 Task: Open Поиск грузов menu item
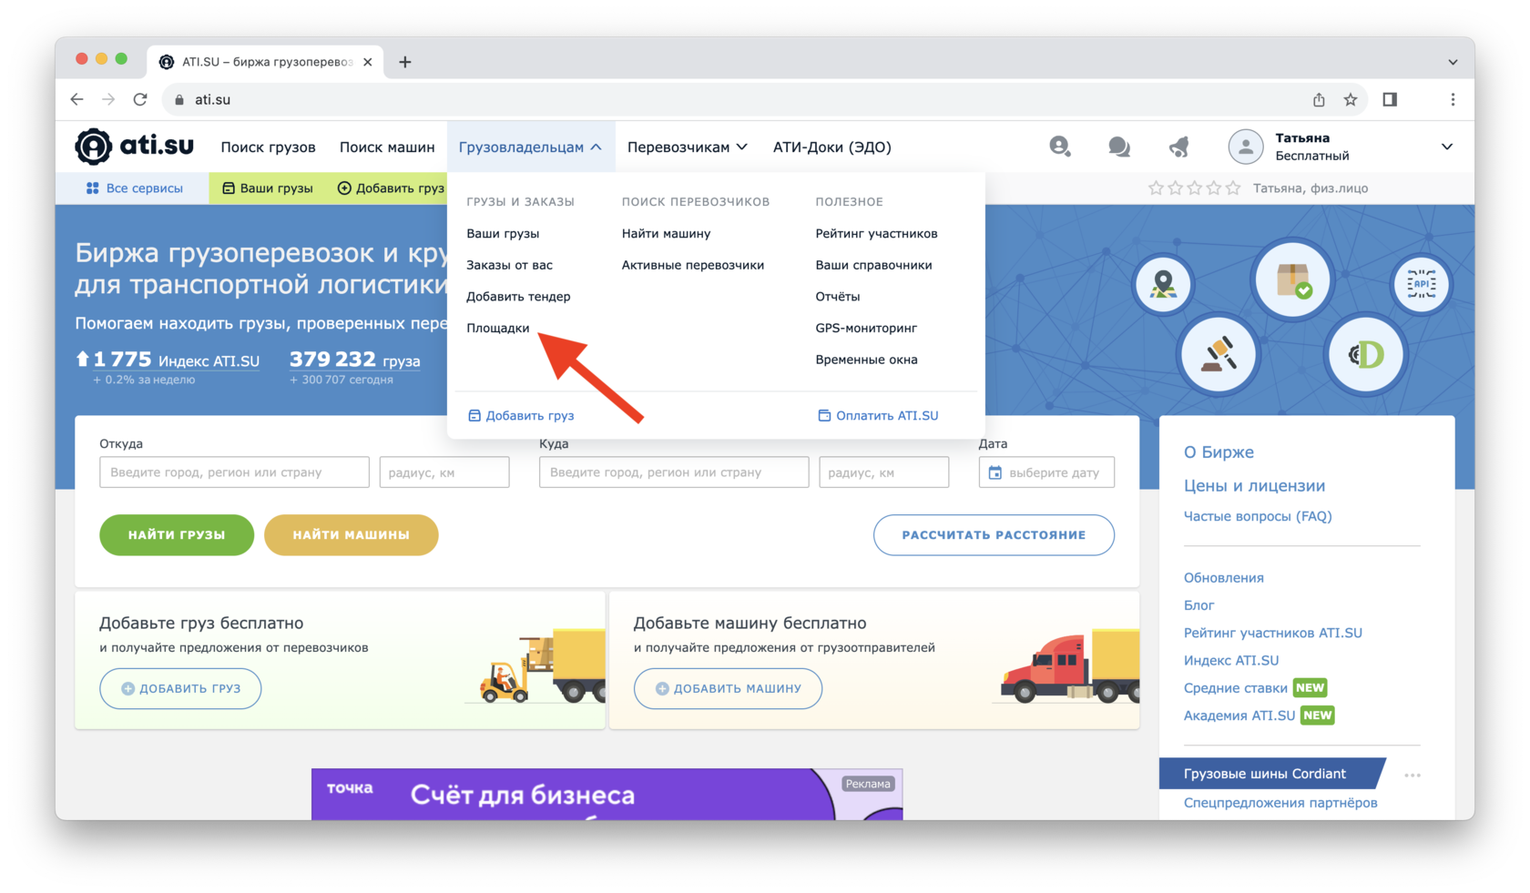(x=268, y=147)
